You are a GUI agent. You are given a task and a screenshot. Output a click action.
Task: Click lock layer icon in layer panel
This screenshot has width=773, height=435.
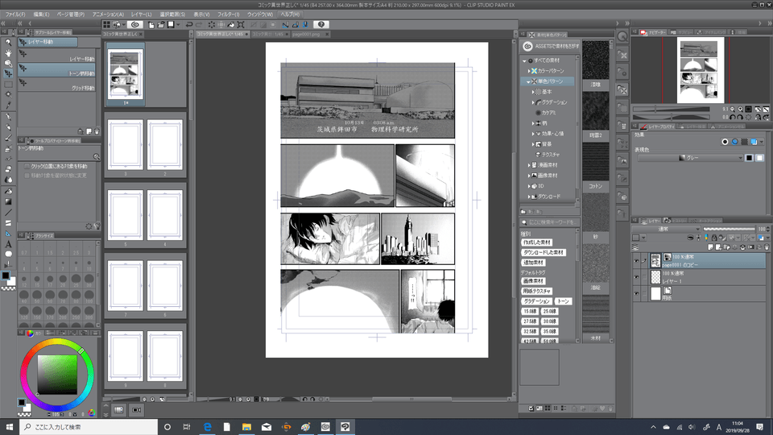714,238
